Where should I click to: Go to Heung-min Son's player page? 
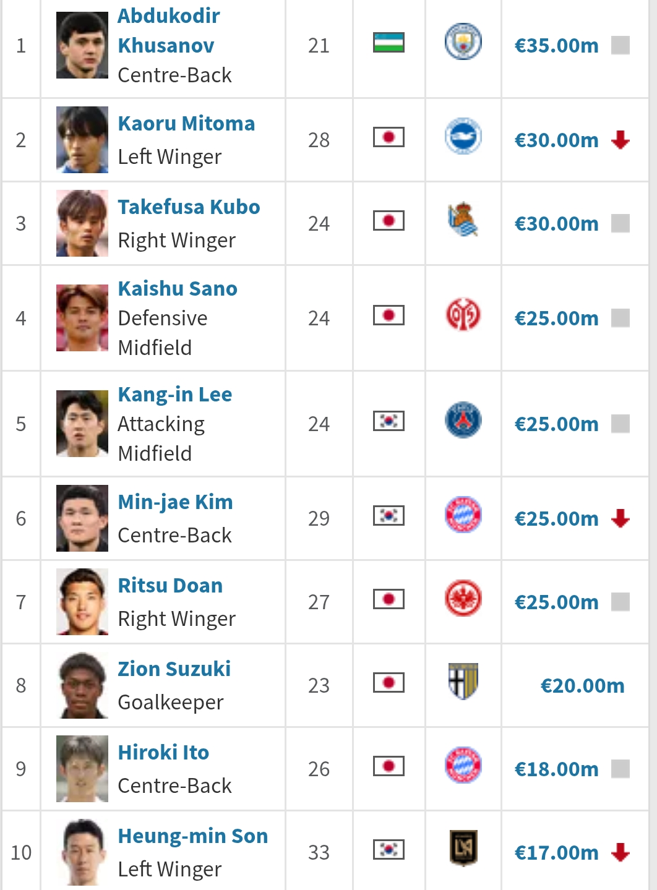pos(192,836)
